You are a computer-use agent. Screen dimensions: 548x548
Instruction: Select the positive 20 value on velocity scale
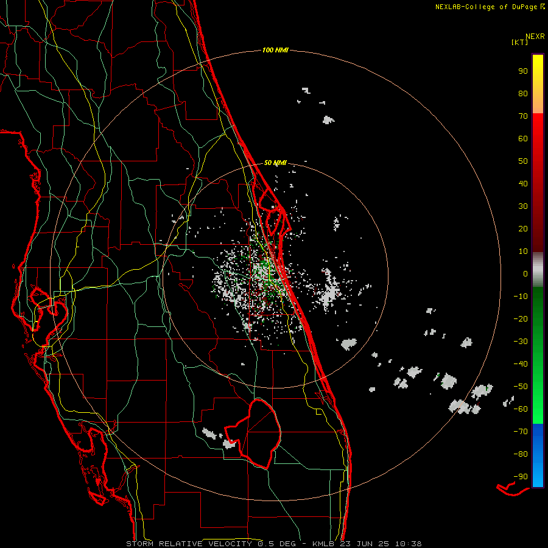(x=523, y=228)
